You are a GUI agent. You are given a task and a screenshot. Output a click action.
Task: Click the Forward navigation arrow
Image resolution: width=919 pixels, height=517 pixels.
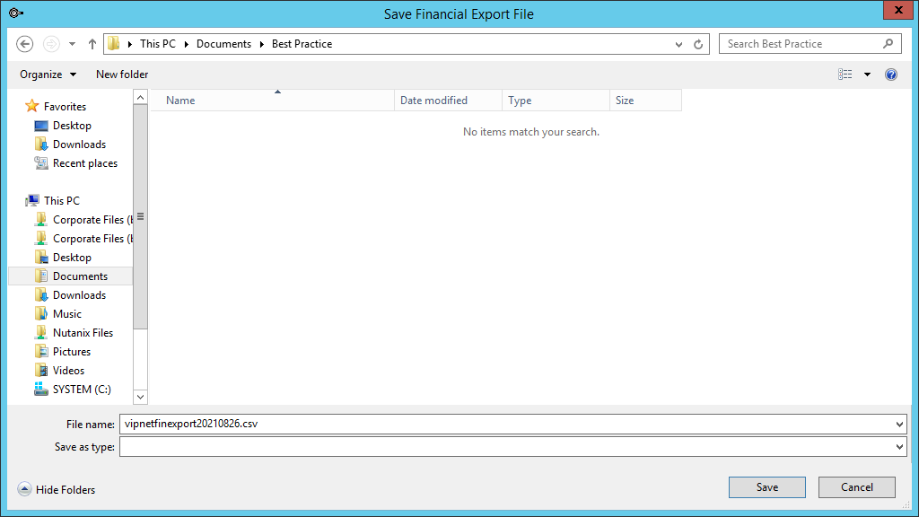51,44
